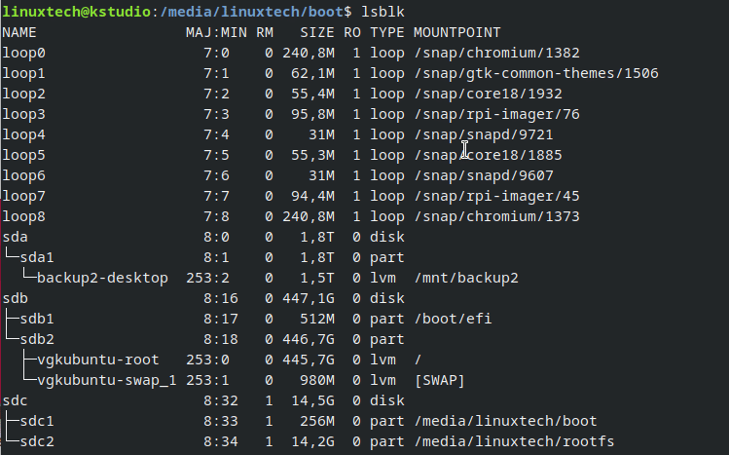Click the vgkubuntu-root volume name
729x455 pixels.
tap(98, 360)
